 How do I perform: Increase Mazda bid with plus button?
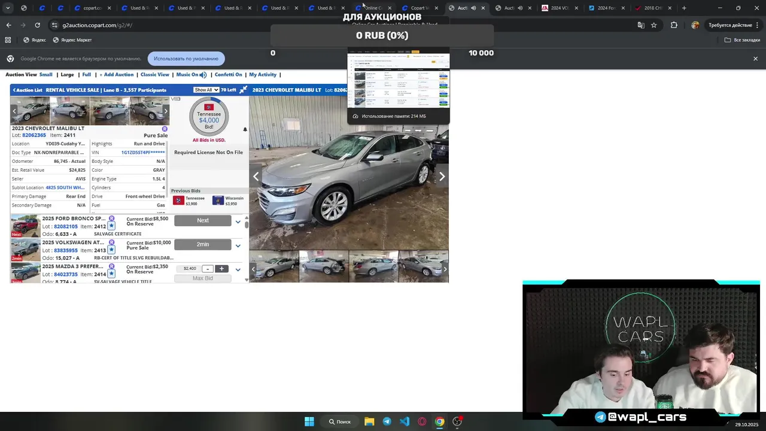click(221, 269)
